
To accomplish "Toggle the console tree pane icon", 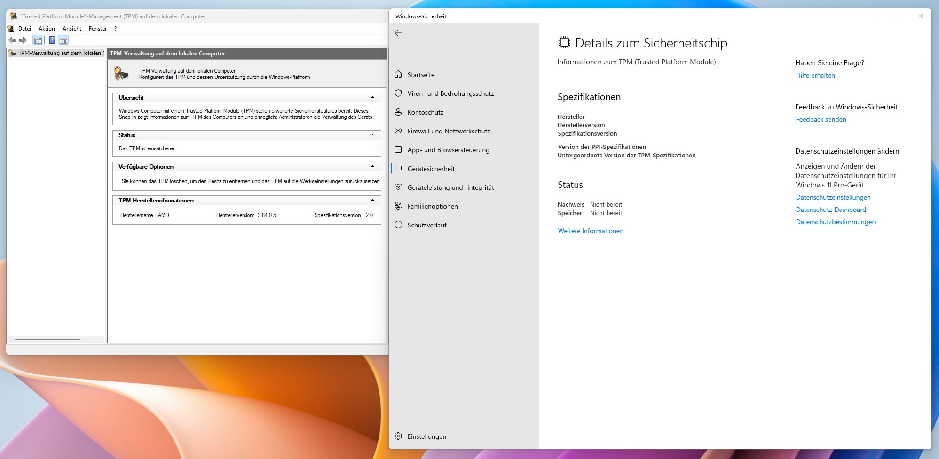I will pyautogui.click(x=38, y=40).
